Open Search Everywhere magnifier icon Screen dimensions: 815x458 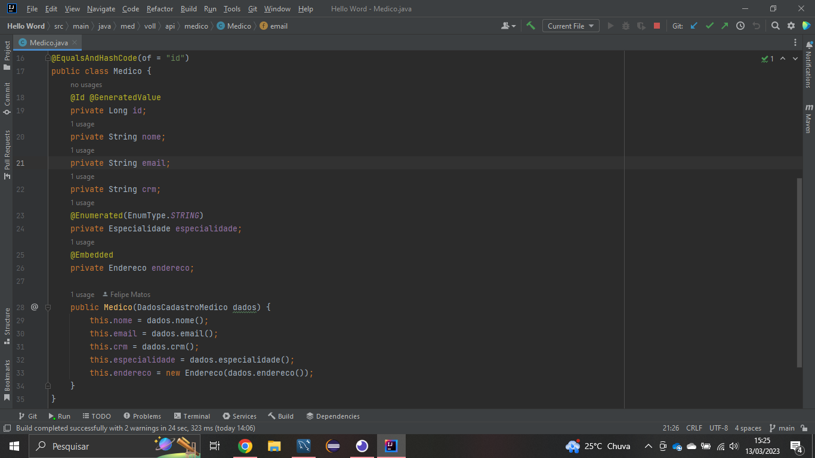pos(775,26)
